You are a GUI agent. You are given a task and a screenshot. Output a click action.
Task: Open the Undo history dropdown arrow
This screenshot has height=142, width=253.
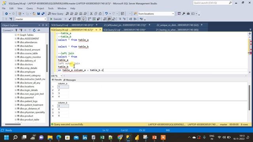[110, 14]
